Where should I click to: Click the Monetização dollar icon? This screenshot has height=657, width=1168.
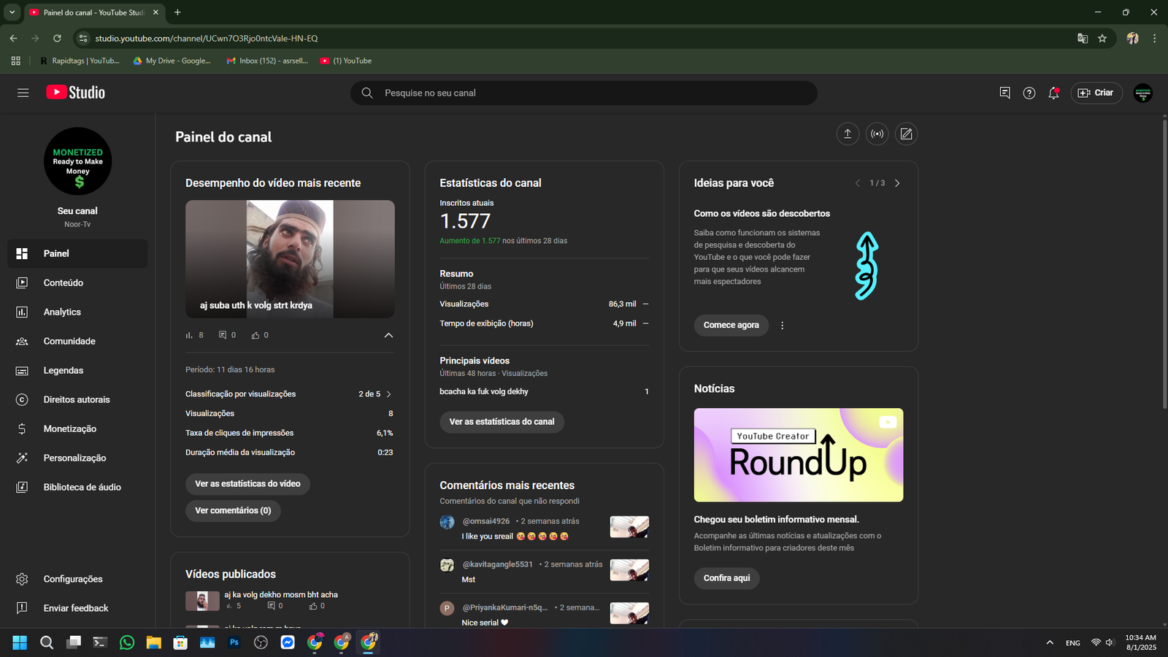pyautogui.click(x=22, y=429)
